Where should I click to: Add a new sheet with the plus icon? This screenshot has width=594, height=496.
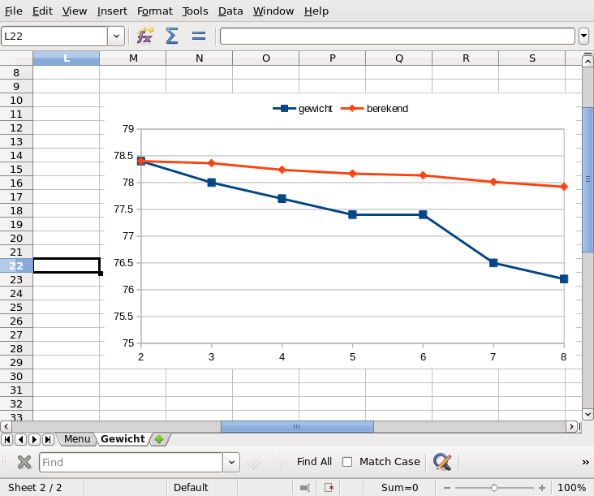159,439
